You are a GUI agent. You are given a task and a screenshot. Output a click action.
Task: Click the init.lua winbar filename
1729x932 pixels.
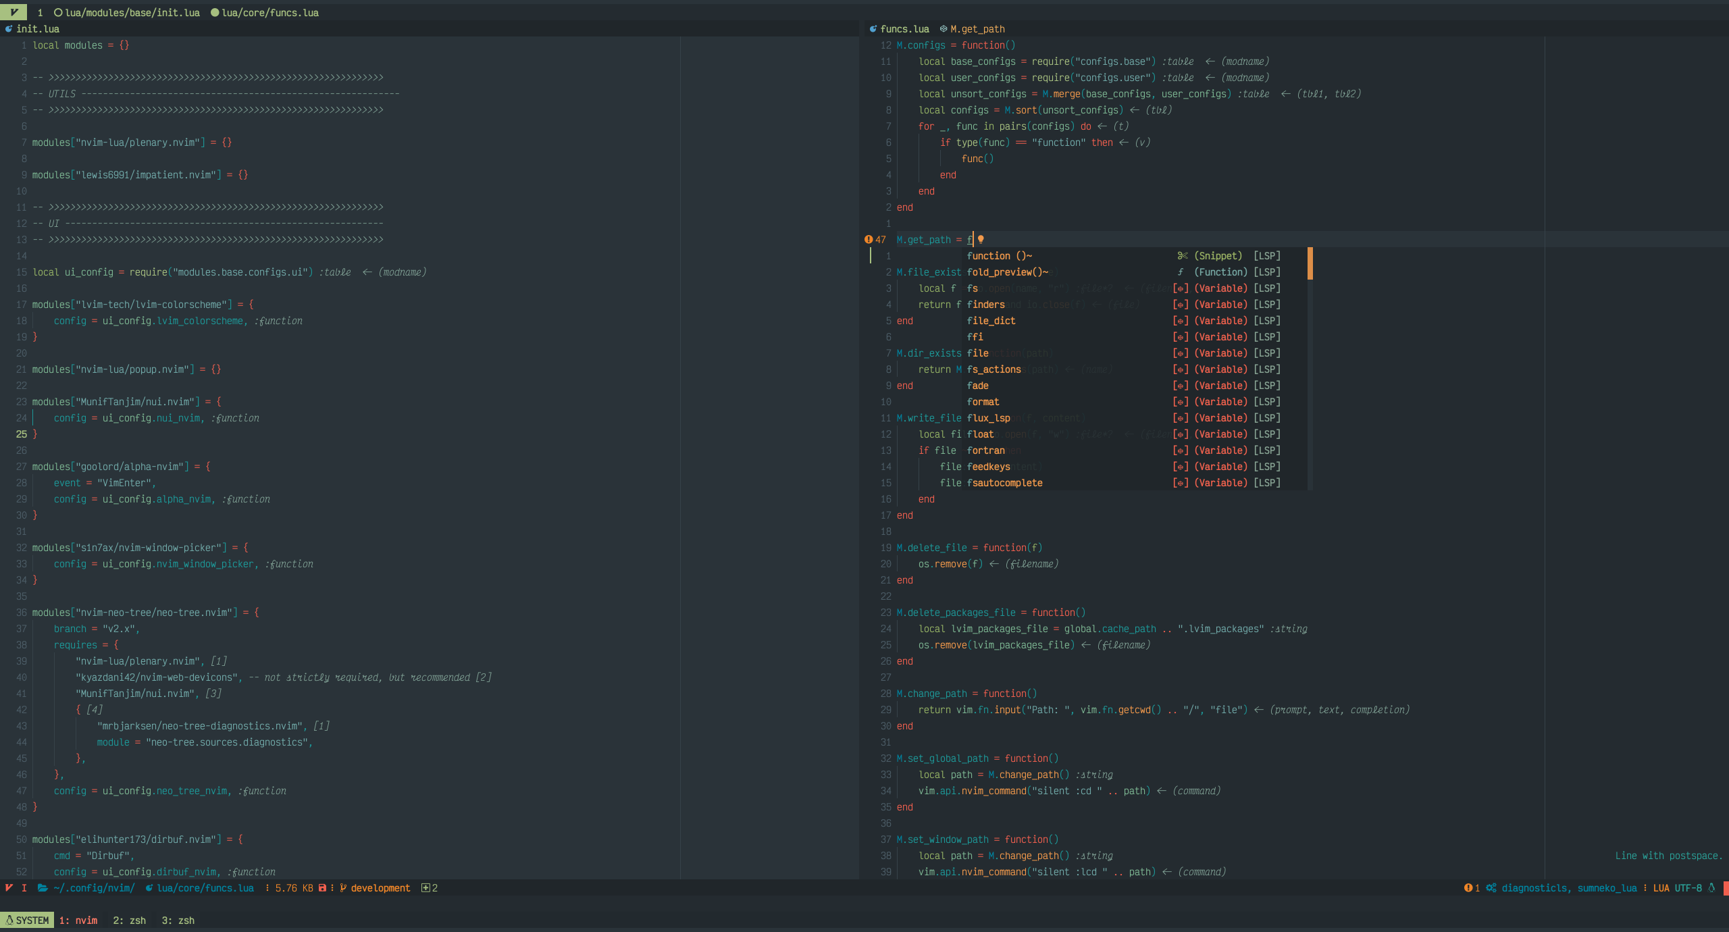(x=38, y=29)
